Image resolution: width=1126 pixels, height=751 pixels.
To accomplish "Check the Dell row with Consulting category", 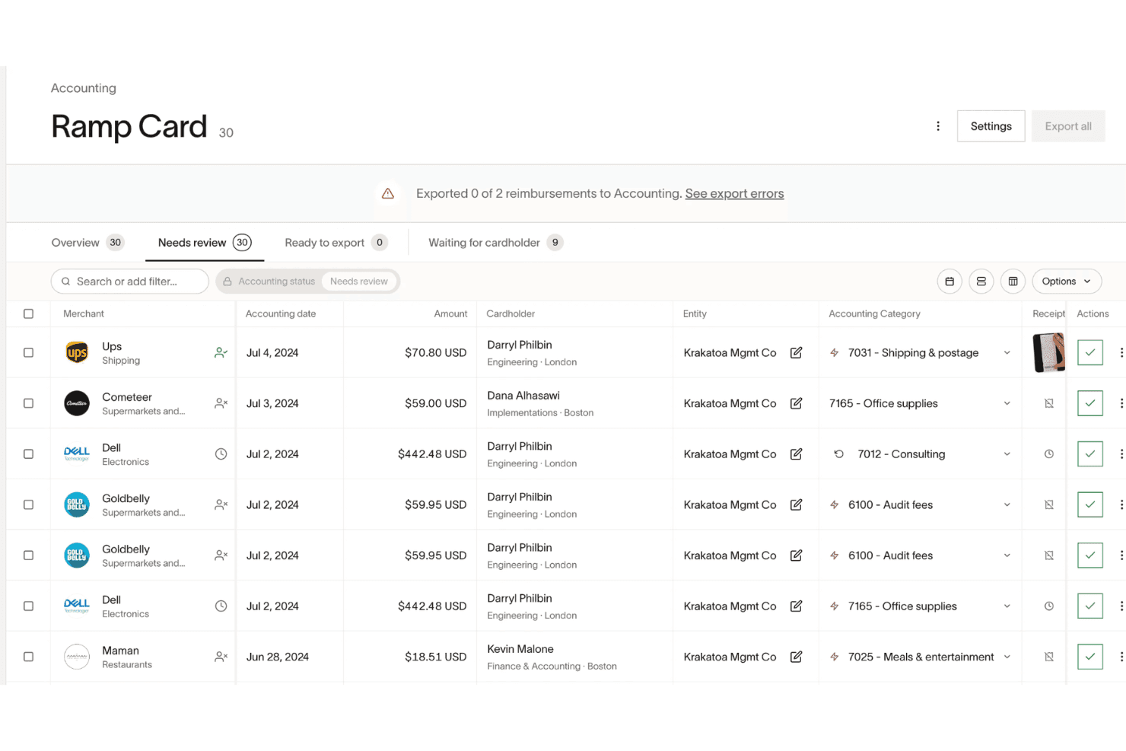I will click(x=29, y=454).
